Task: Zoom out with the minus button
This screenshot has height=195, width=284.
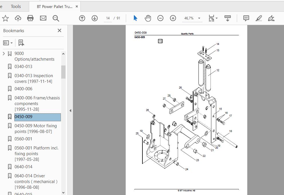Action: click(160, 18)
